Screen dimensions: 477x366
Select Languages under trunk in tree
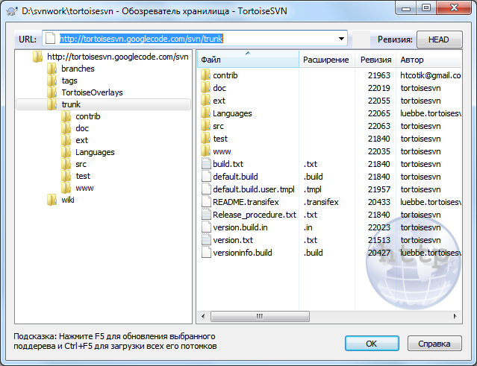point(96,152)
